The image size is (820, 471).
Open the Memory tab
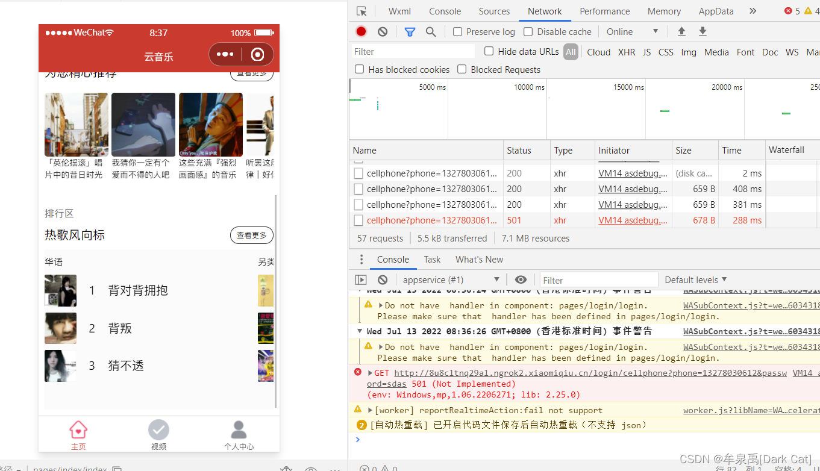tap(664, 11)
